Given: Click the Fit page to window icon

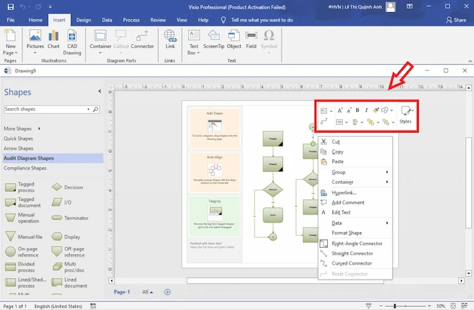Looking at the screenshot, I should (453, 306).
